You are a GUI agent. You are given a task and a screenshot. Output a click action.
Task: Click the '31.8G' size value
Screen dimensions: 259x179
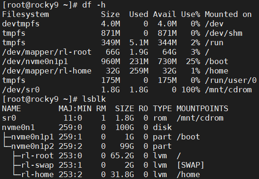122,175
